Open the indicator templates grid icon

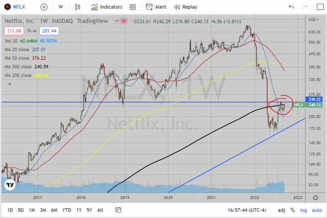(x=132, y=7)
